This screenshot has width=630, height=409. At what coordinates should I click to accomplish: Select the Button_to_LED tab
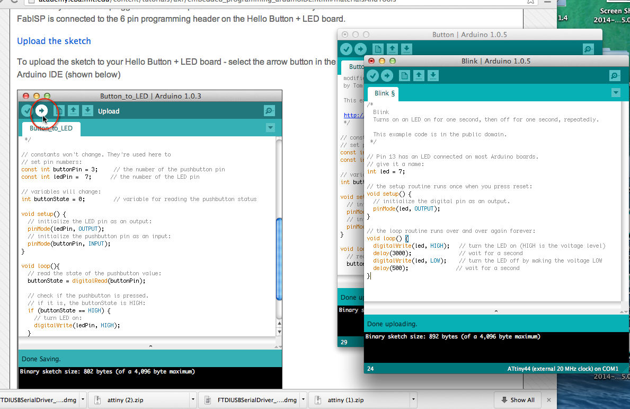51,128
